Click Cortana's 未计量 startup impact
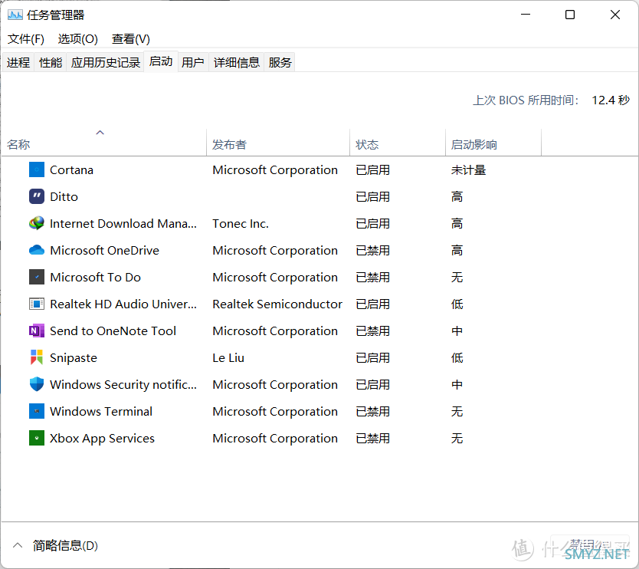Image resolution: width=639 pixels, height=569 pixels. click(468, 169)
